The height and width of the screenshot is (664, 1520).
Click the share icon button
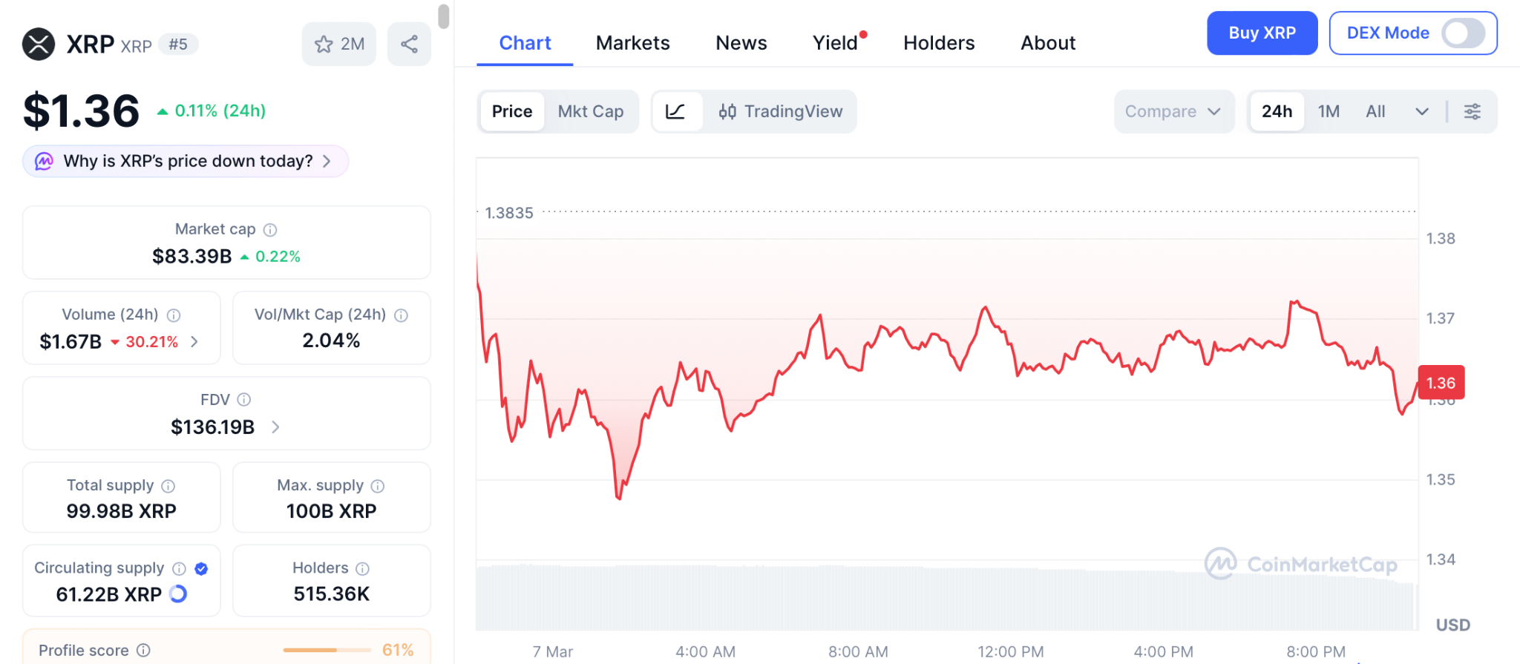[409, 45]
